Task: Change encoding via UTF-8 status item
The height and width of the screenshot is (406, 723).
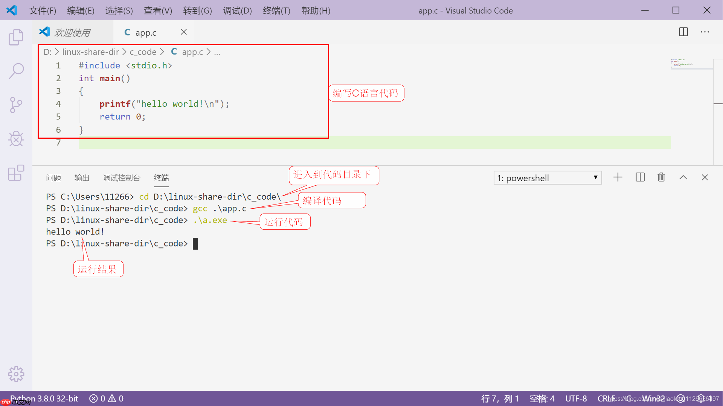Action: (576, 398)
